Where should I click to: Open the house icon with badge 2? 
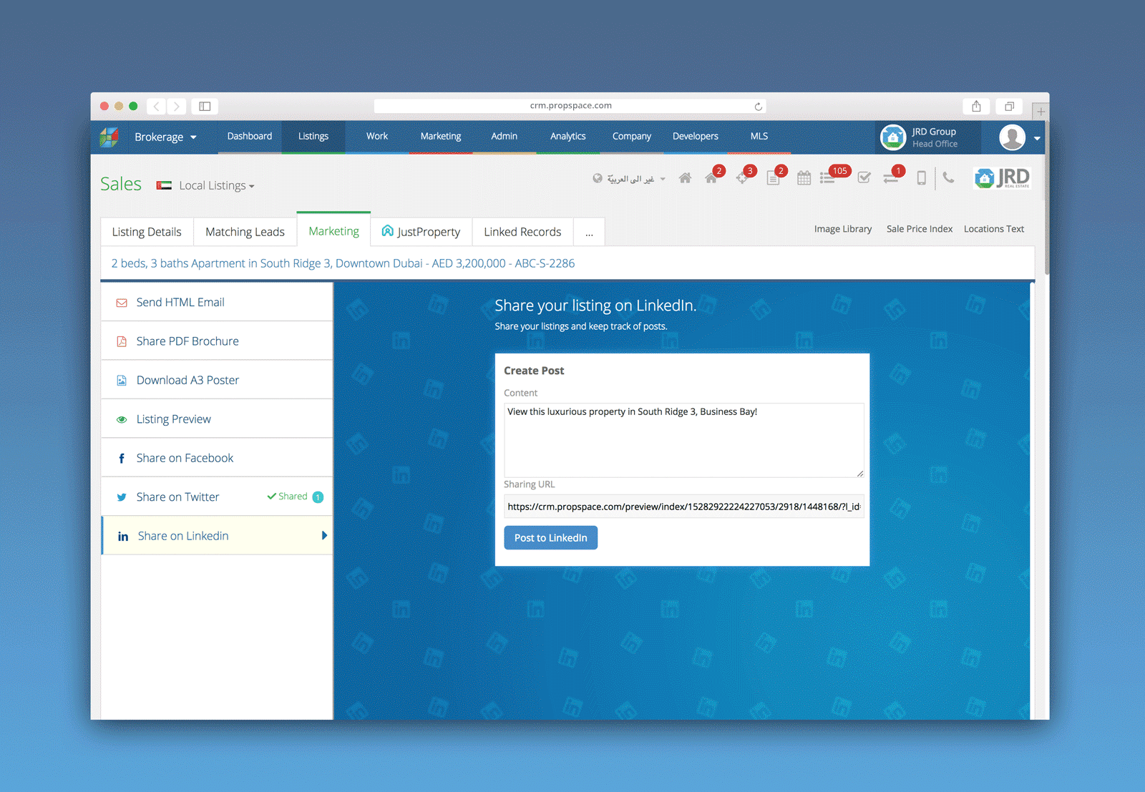pyautogui.click(x=712, y=177)
